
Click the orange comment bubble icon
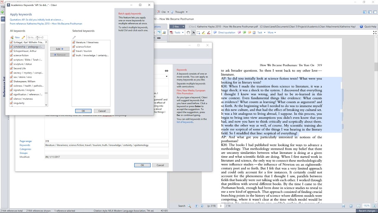(250, 33)
